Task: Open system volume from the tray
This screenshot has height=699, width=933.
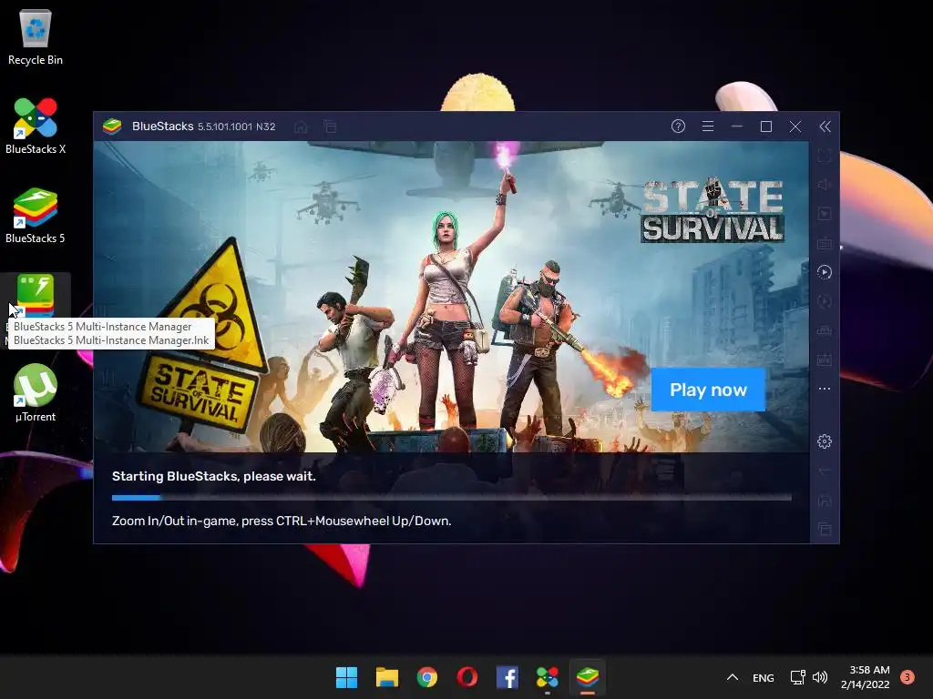Action: click(x=820, y=677)
